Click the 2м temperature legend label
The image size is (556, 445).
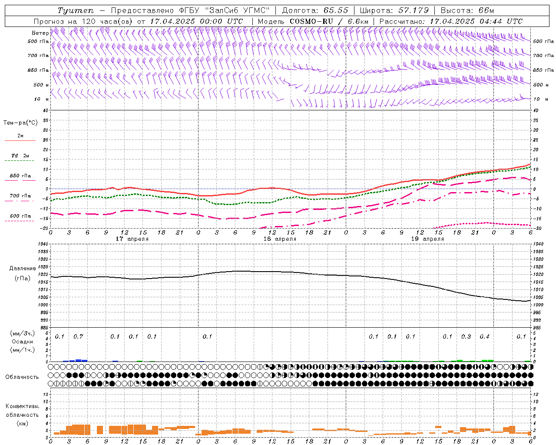tap(20, 136)
